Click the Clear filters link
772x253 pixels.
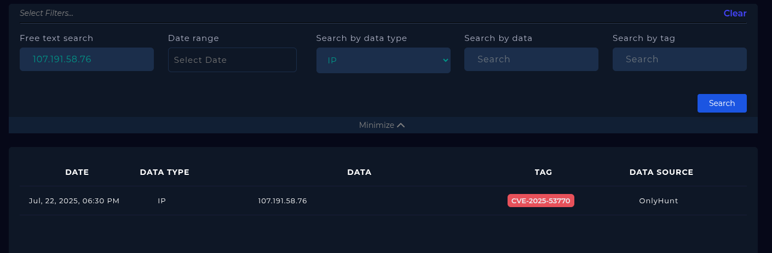pos(735,13)
